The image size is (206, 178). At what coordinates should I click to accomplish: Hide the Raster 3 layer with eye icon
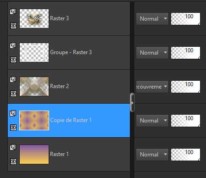[x=13, y=26]
